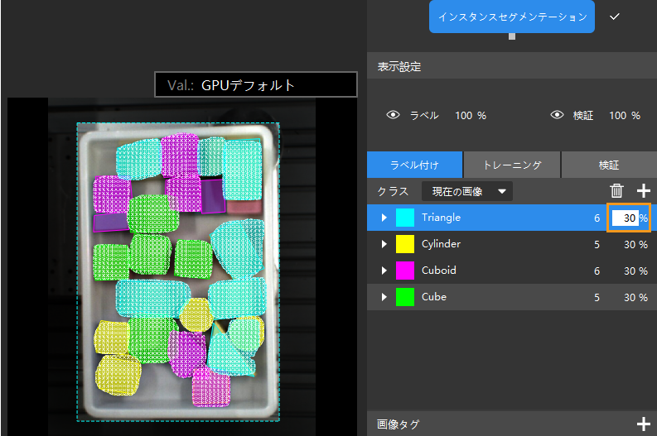Toggle validation visibility eye icon
This screenshot has width=657, height=436.
[557, 115]
